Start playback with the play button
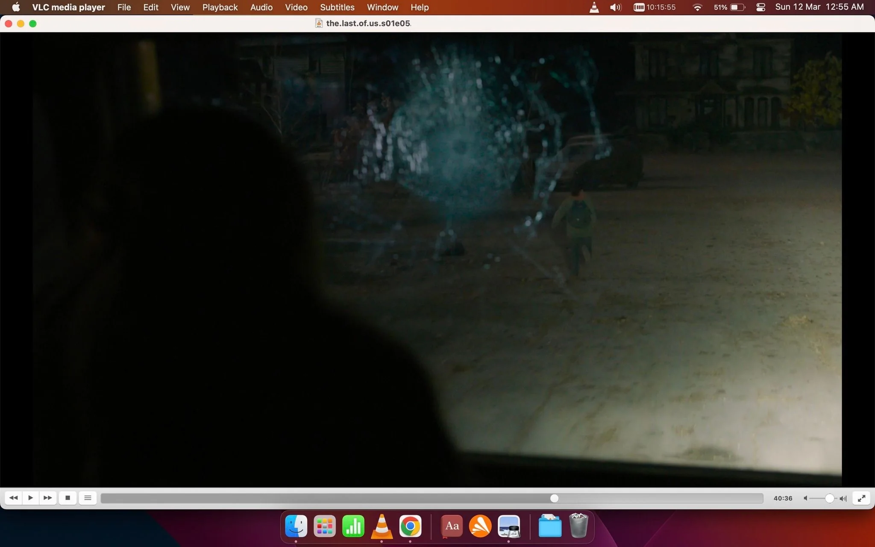The width and height of the screenshot is (875, 547). 30,498
